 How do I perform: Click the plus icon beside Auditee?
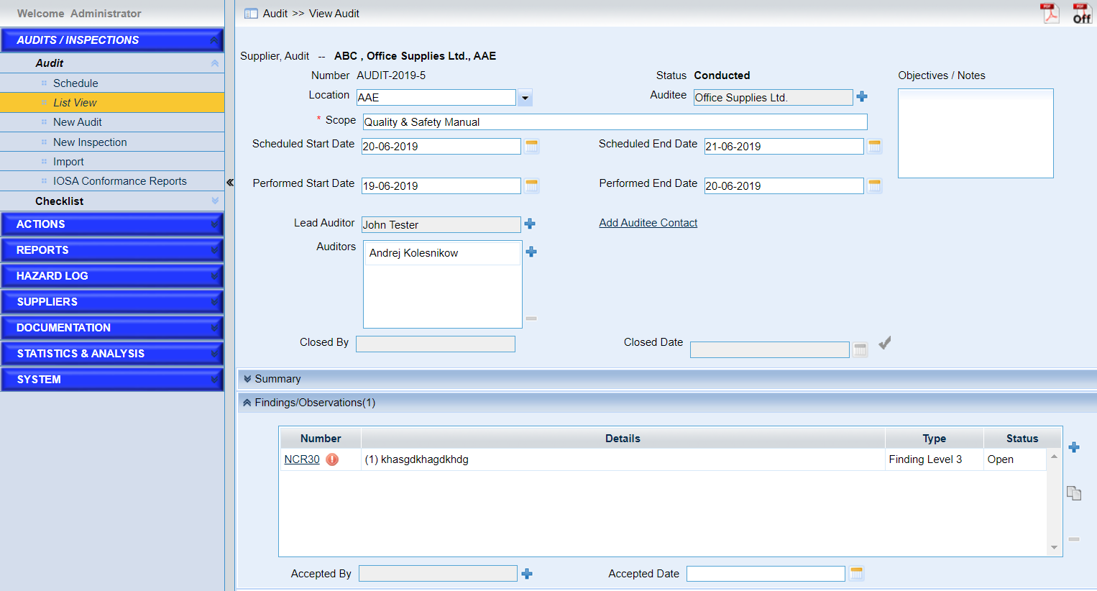862,96
